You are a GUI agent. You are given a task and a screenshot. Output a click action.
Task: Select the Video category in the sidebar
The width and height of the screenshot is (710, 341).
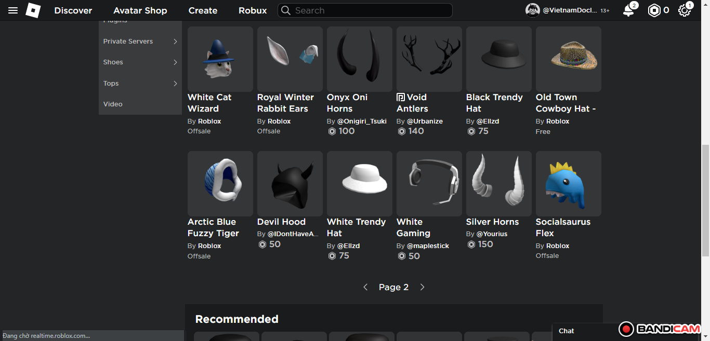[x=113, y=104]
